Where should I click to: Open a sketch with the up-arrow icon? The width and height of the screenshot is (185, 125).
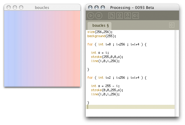coord(119,15)
